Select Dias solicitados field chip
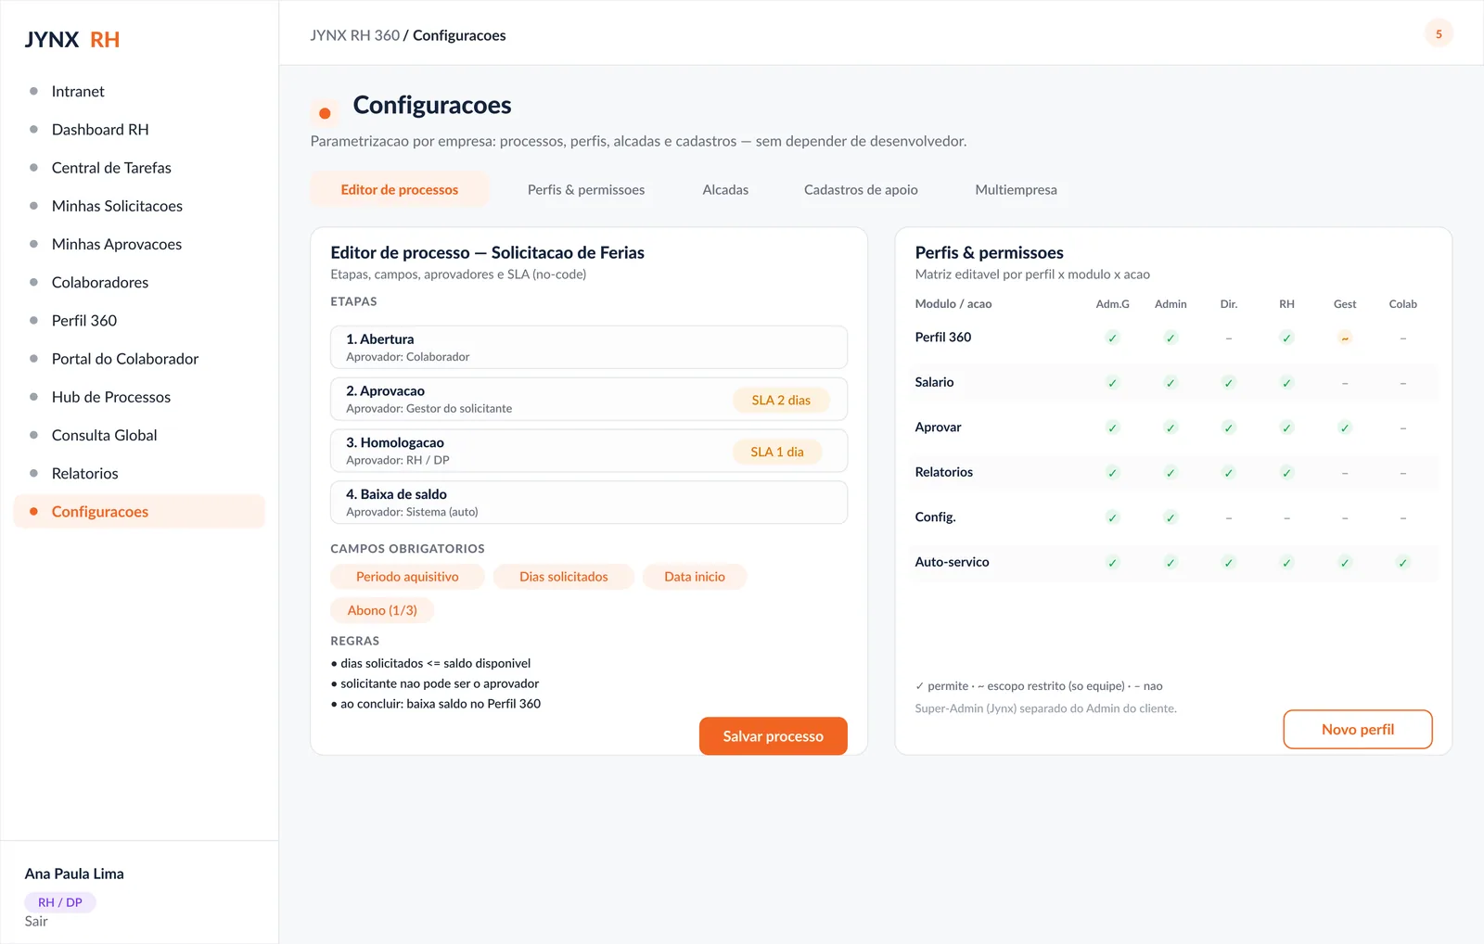Image resolution: width=1484 pixels, height=944 pixels. point(564,577)
